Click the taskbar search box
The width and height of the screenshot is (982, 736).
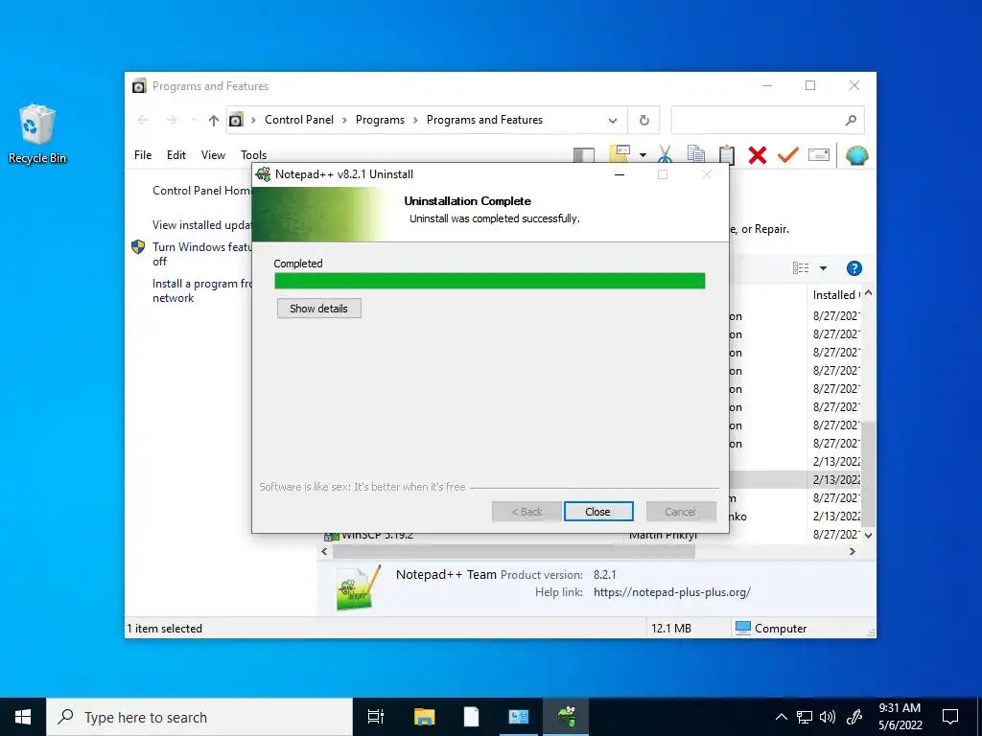199,717
